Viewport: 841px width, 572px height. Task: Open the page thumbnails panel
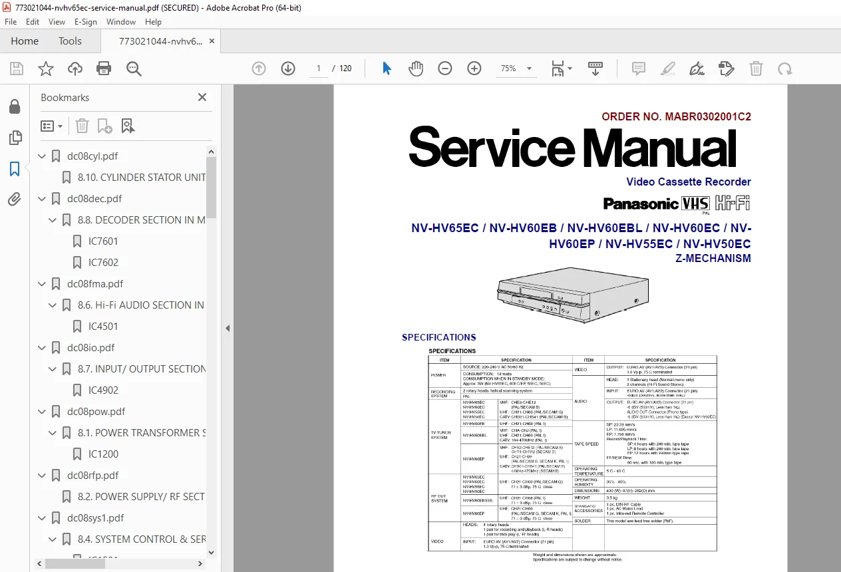point(15,138)
